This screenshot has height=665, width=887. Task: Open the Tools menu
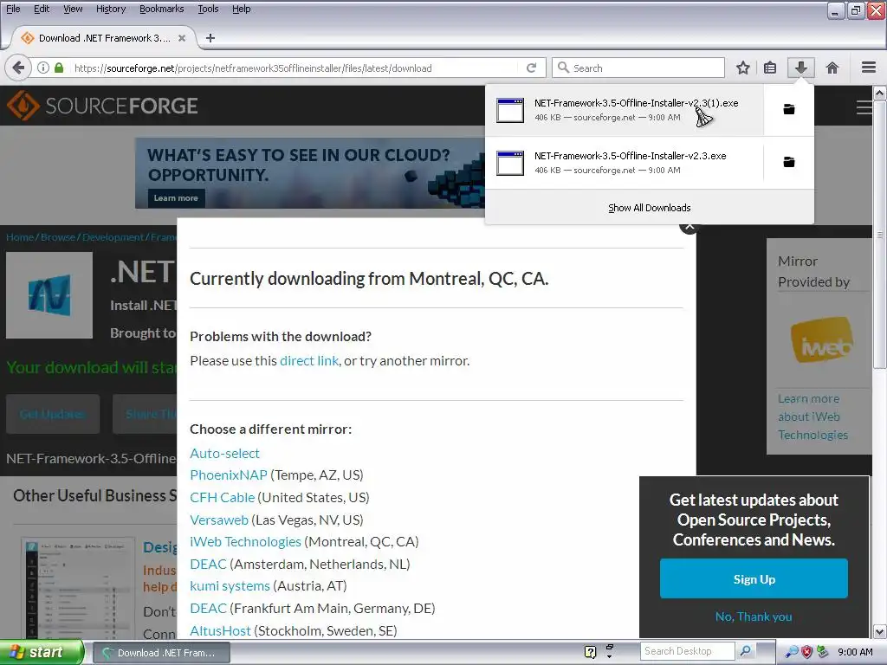coord(208,9)
